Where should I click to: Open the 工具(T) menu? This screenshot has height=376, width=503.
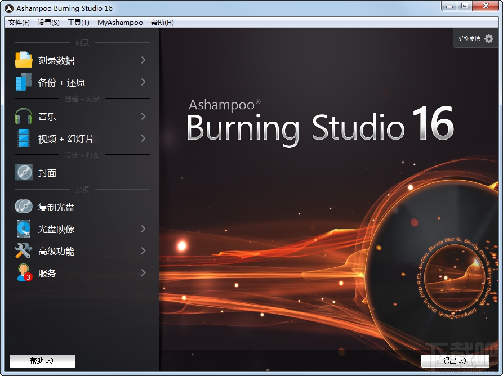[x=78, y=23]
